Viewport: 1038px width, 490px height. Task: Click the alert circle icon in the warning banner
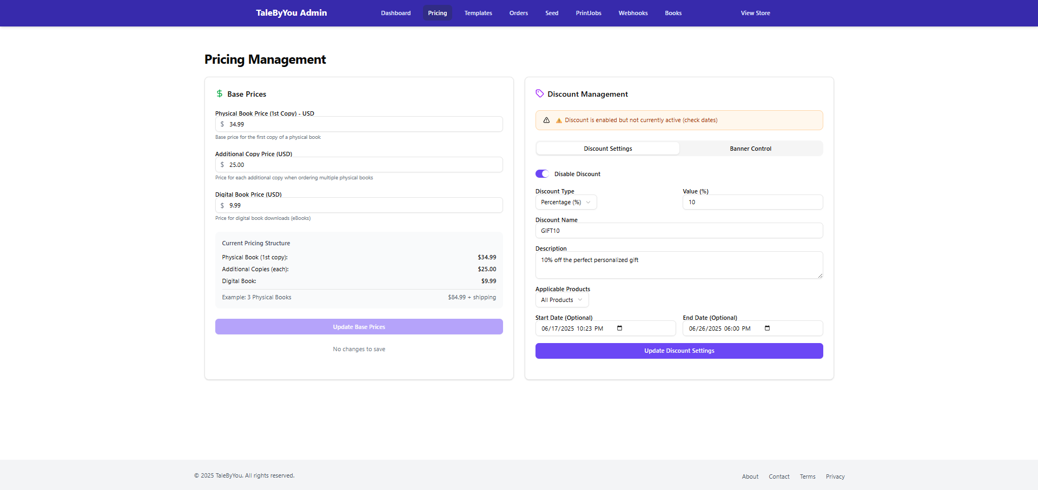point(546,120)
